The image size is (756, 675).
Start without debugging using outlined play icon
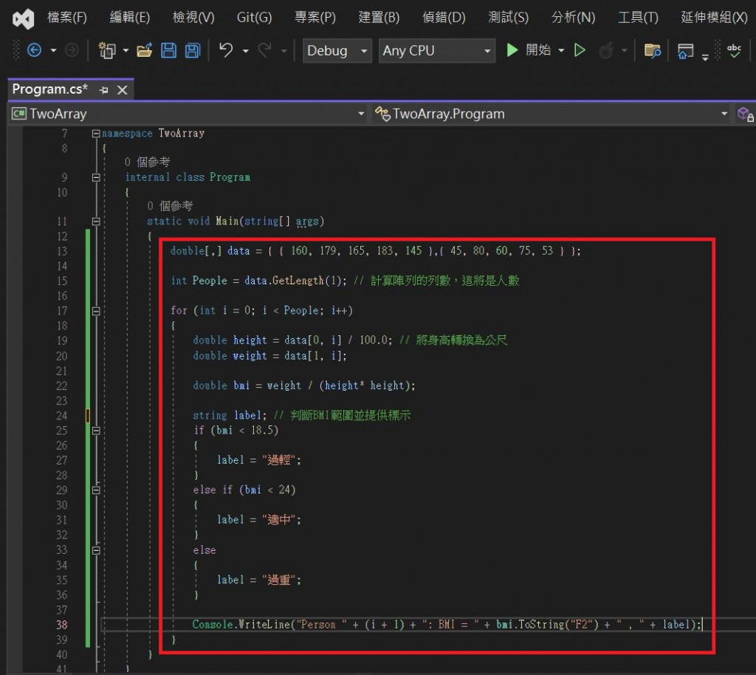(x=580, y=50)
